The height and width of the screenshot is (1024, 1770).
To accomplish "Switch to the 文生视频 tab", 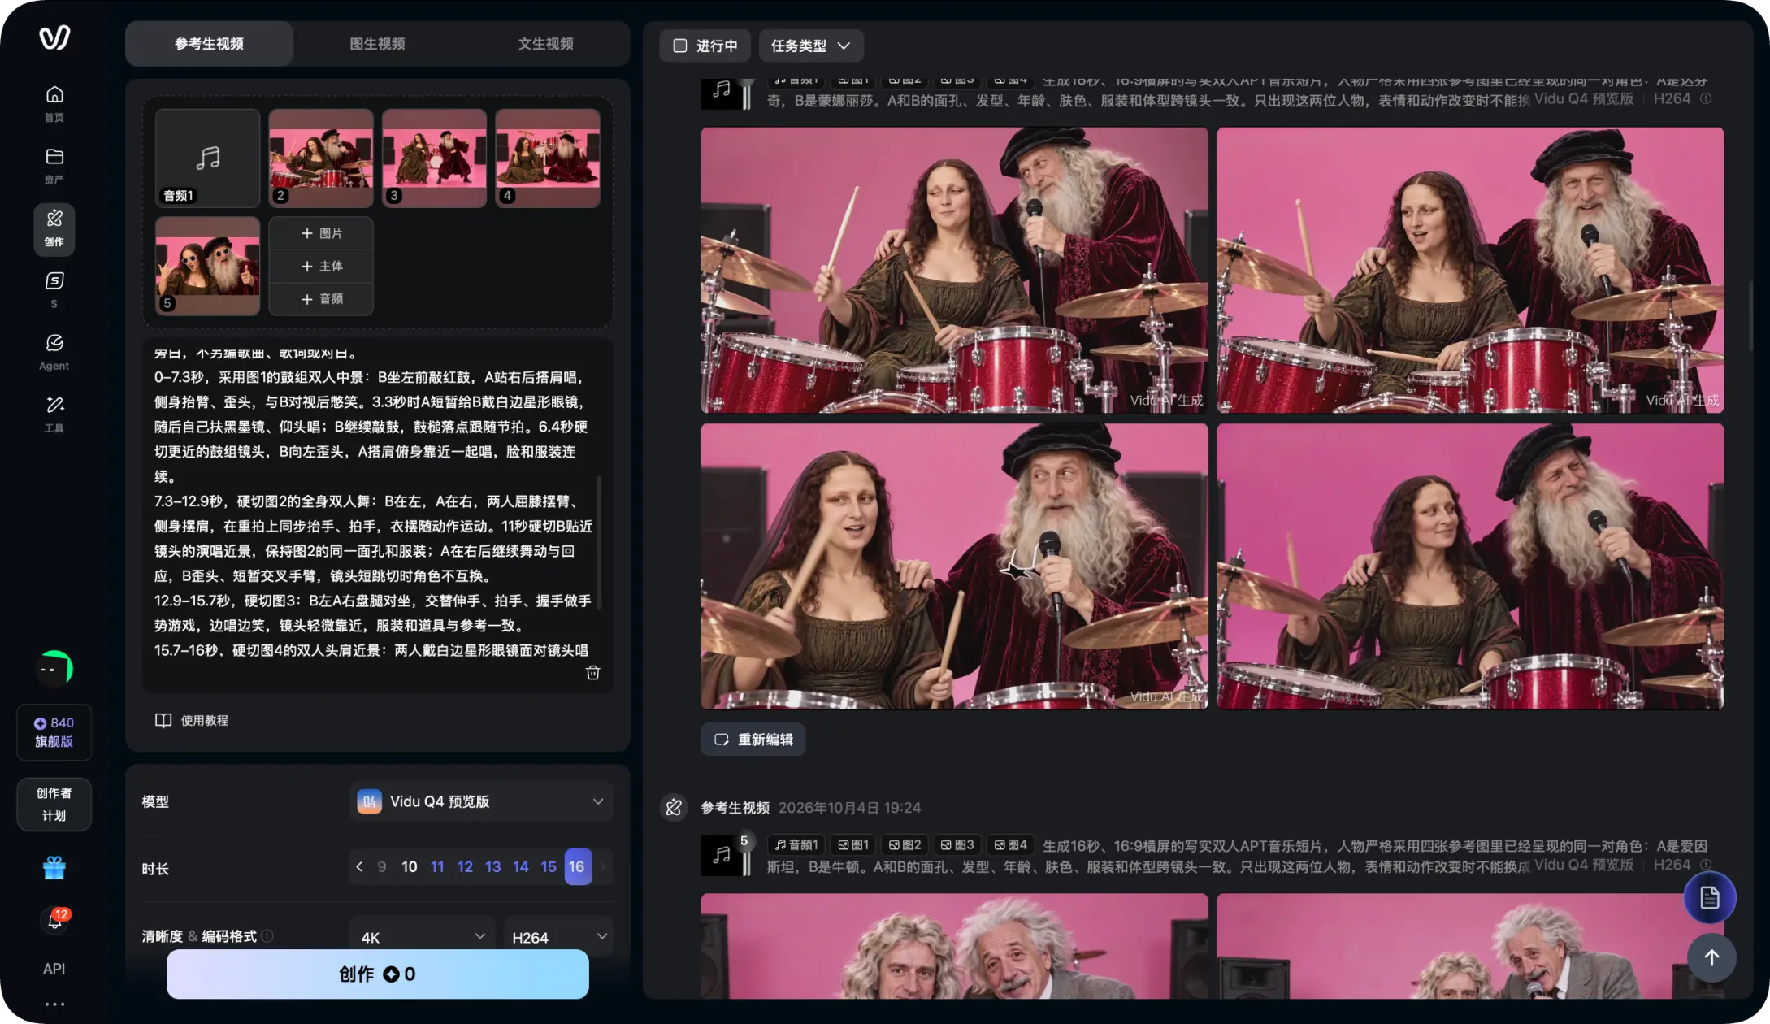I will tap(545, 44).
